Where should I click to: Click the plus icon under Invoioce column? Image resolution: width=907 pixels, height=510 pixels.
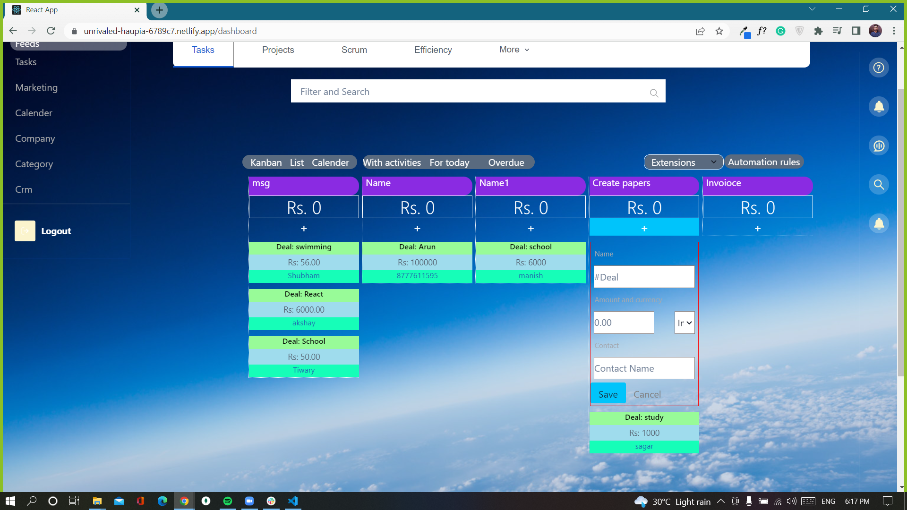tap(757, 229)
